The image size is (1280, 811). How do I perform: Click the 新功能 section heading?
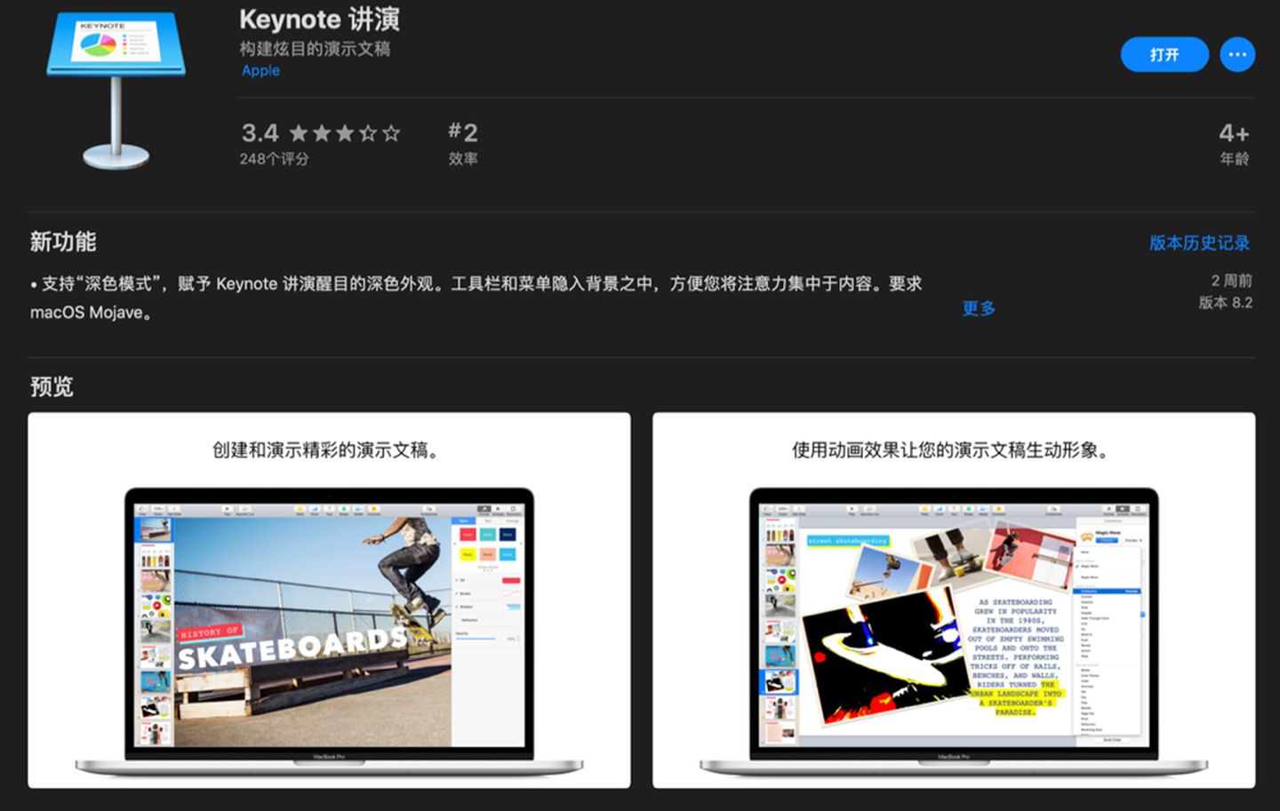pyautogui.click(x=63, y=242)
